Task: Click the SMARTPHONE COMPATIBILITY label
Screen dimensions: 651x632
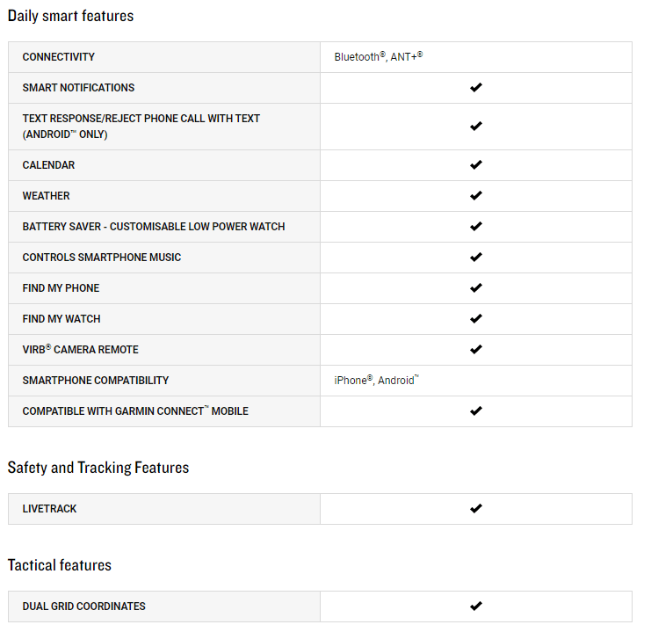Action: coord(96,381)
